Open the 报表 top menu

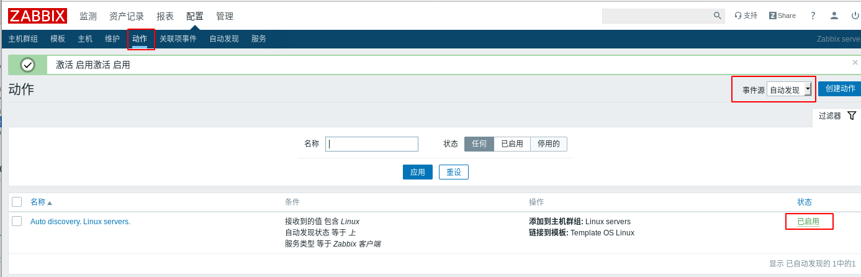tap(165, 16)
